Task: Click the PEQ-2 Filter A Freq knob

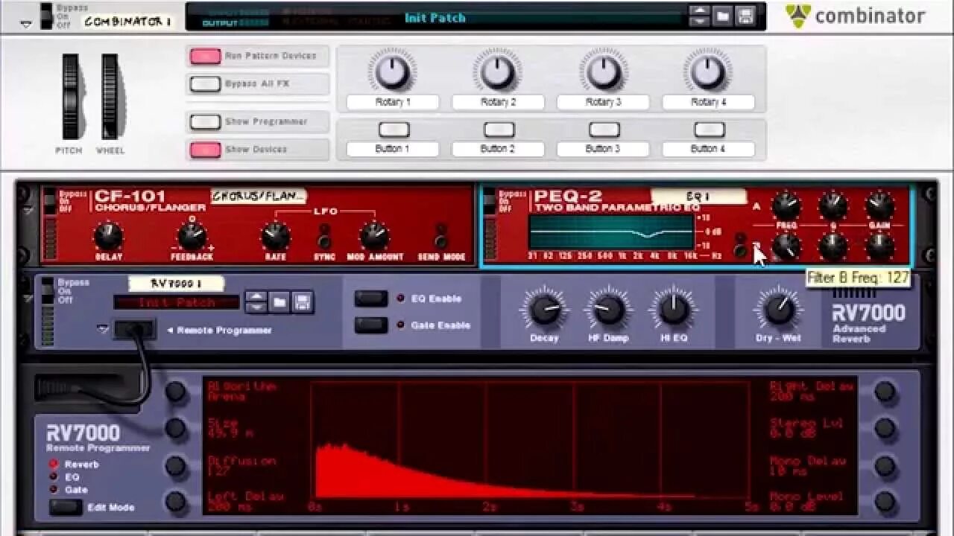Action: click(x=786, y=205)
